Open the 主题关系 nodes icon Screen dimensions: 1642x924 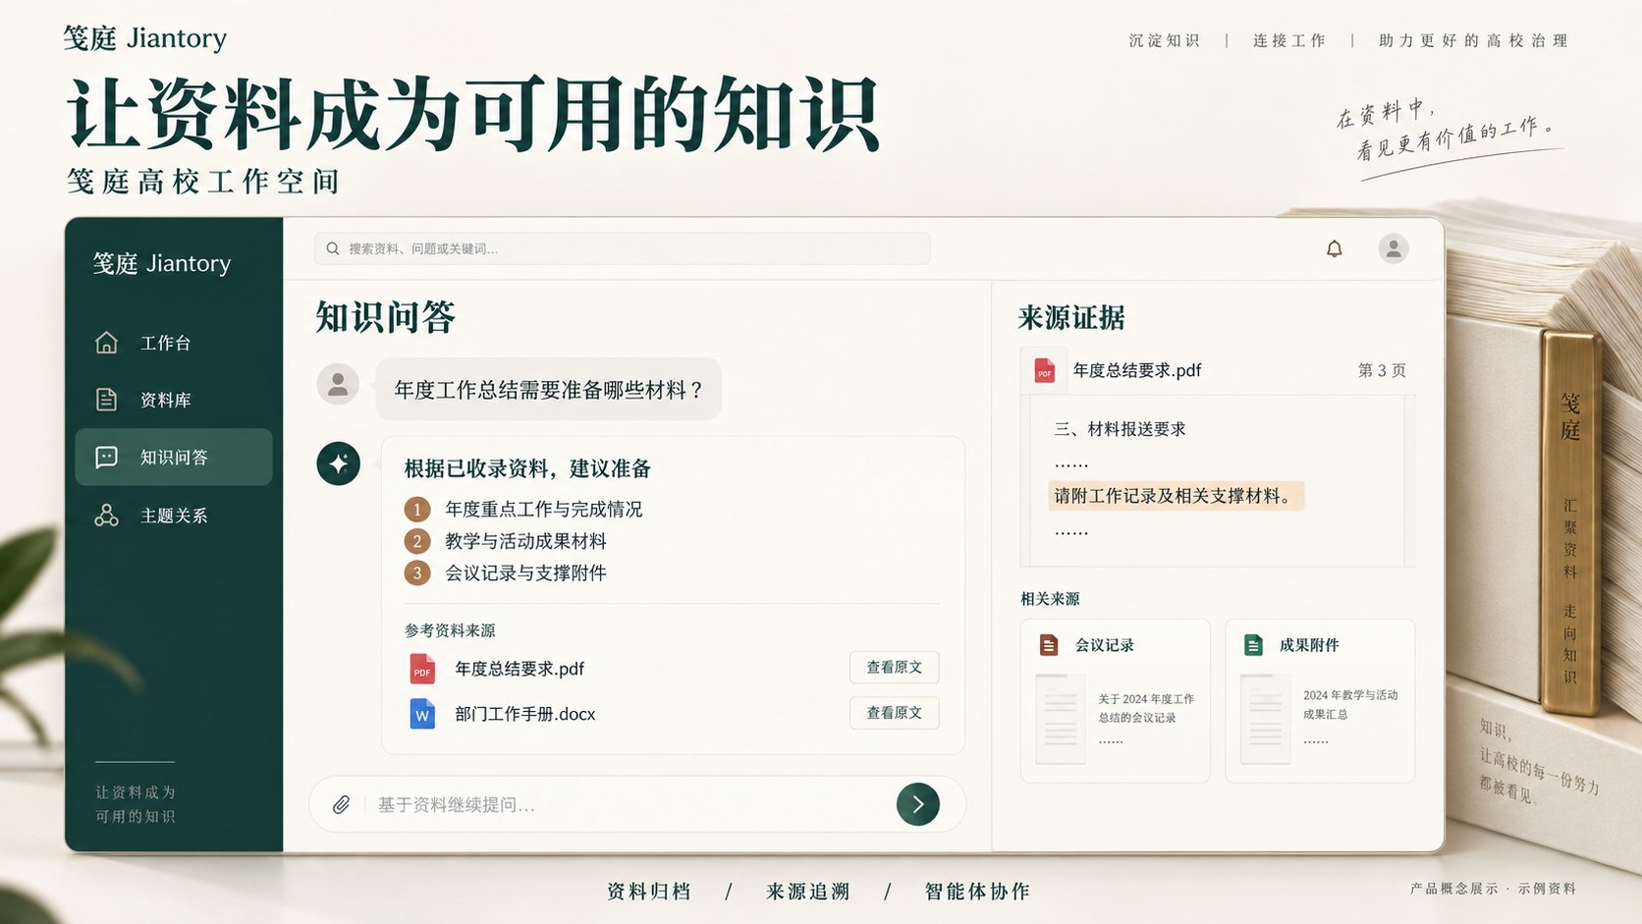[106, 516]
